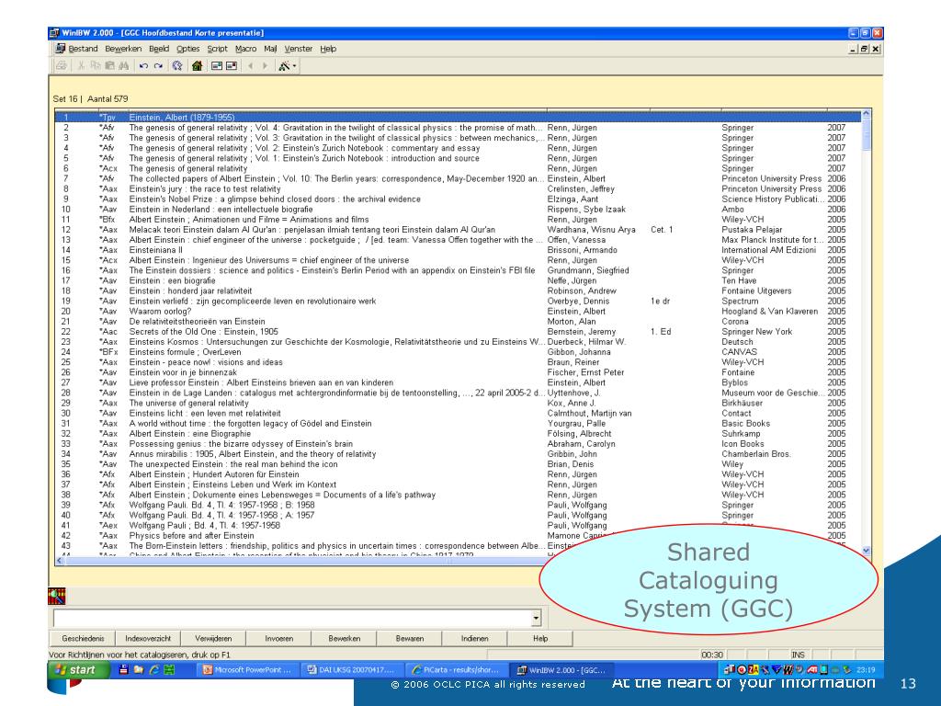941x706 pixels.
Task: Click the results list scroll-up arrow
Action: (x=866, y=113)
